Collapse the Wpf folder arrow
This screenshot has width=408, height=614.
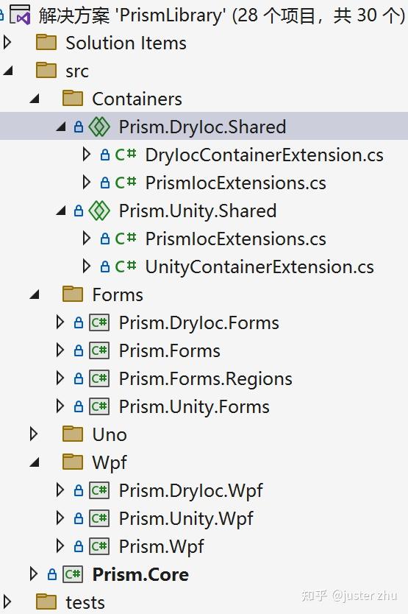click(x=35, y=462)
